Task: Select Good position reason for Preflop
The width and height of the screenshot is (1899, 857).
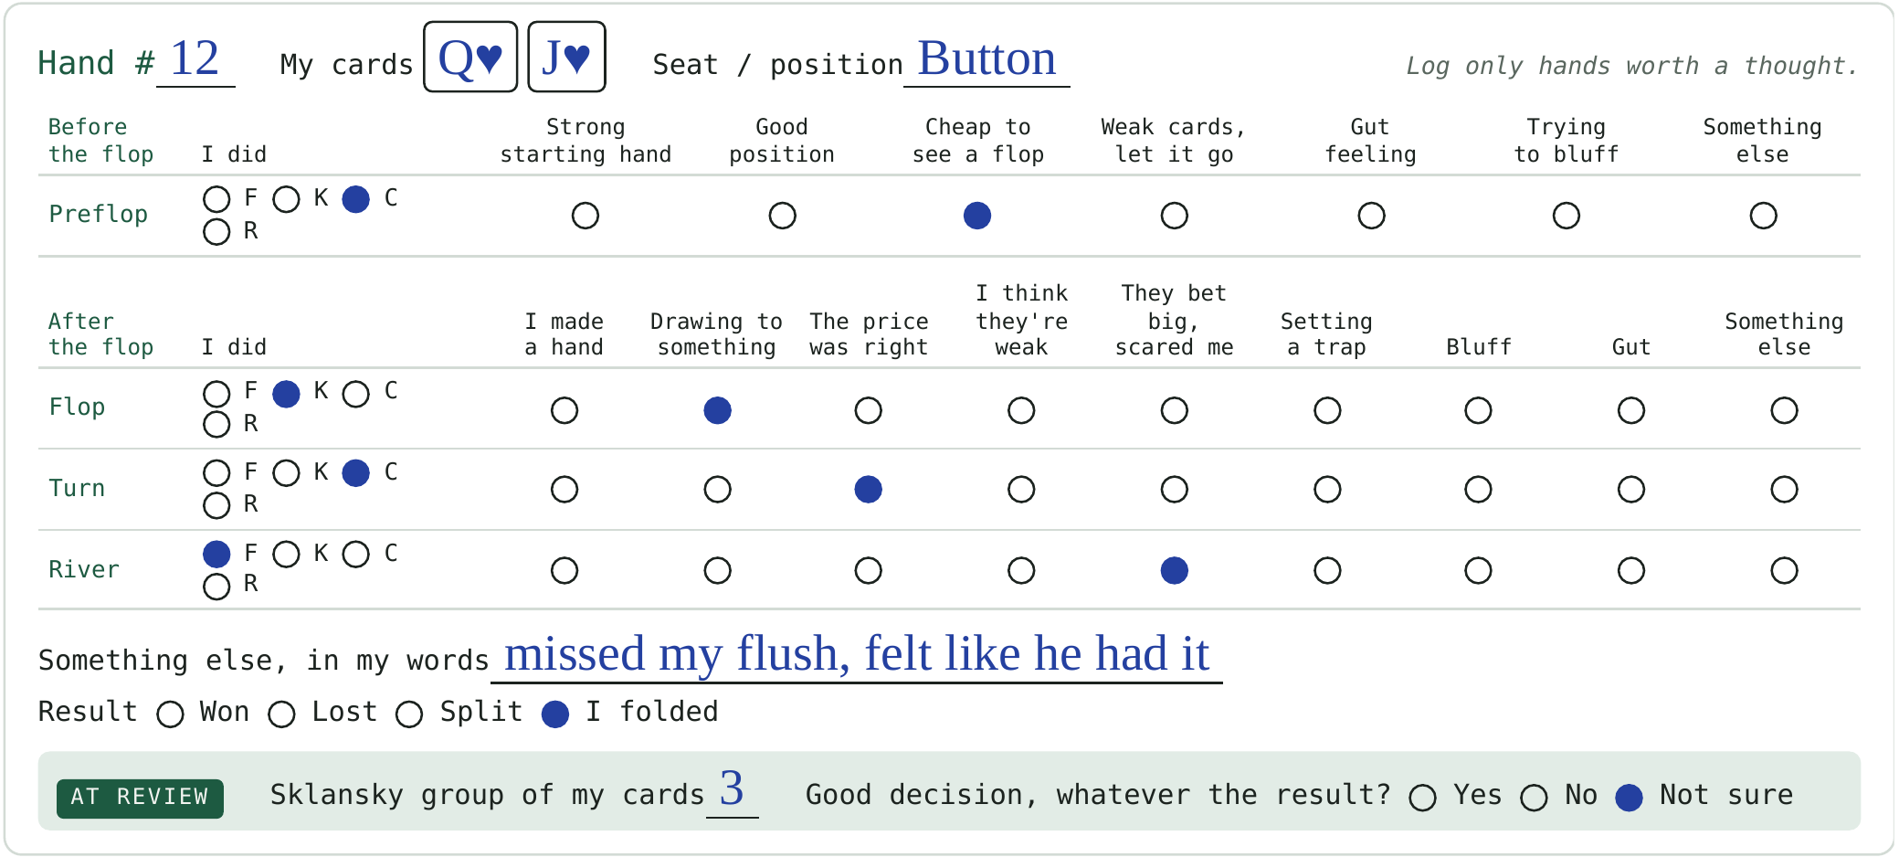Action: click(x=782, y=216)
